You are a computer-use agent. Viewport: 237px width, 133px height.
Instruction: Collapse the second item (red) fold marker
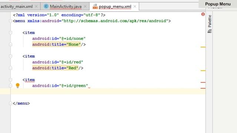pyautogui.click(x=10, y=56)
